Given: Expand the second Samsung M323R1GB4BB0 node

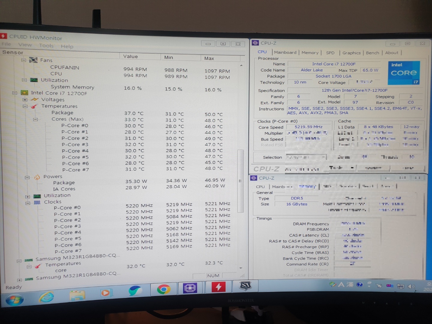Looking at the screenshot, I should pyautogui.click(x=19, y=280).
